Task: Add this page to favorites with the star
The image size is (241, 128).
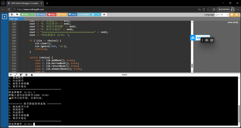Action: 208,10
